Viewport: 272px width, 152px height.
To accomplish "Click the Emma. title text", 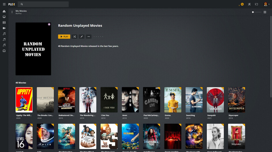I will click(x=168, y=115).
